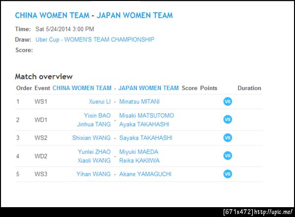Click JAPAN WOMEN TEAM column header

[x=148, y=88]
